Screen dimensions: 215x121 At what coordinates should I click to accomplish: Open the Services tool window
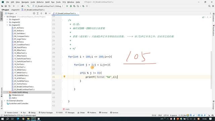coord(114,113)
